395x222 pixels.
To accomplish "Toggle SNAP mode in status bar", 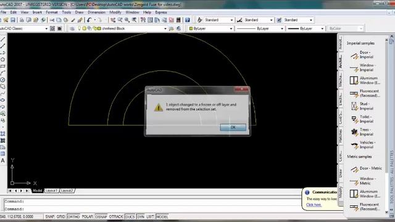I will pos(49,216).
